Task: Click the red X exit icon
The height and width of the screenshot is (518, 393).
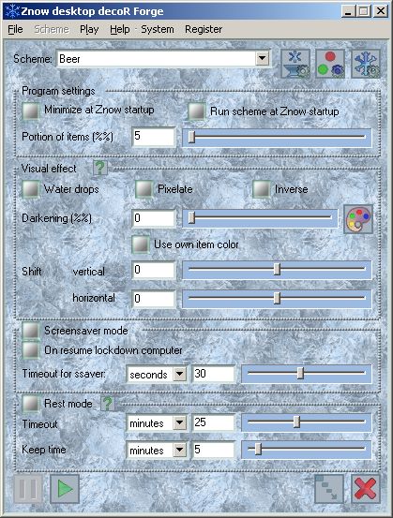Action: click(365, 489)
